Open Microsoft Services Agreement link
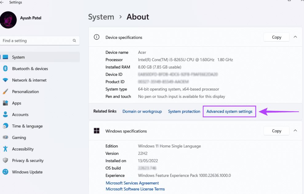 pyautogui.click(x=132, y=183)
